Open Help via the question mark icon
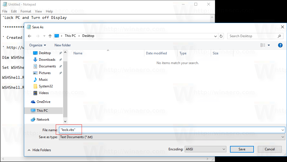The width and height of the screenshot is (287, 162). pyautogui.click(x=280, y=45)
